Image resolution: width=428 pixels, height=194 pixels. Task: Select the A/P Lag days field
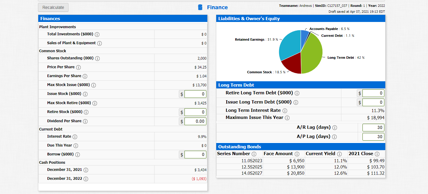[373, 137]
